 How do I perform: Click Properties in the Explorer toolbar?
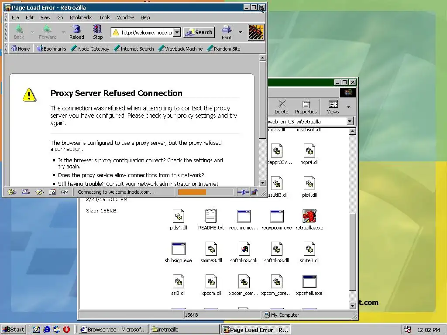tap(306, 107)
